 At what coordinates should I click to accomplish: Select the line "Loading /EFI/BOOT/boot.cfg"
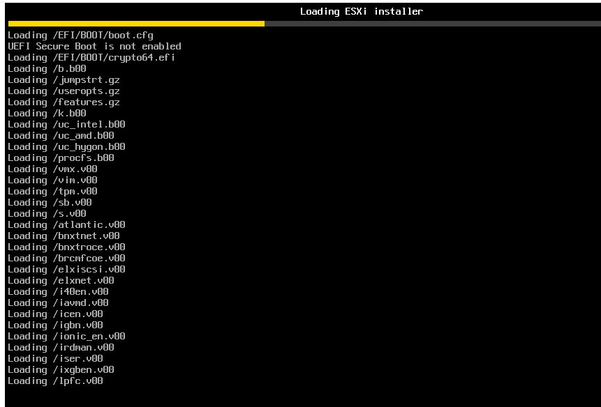[x=80, y=36]
